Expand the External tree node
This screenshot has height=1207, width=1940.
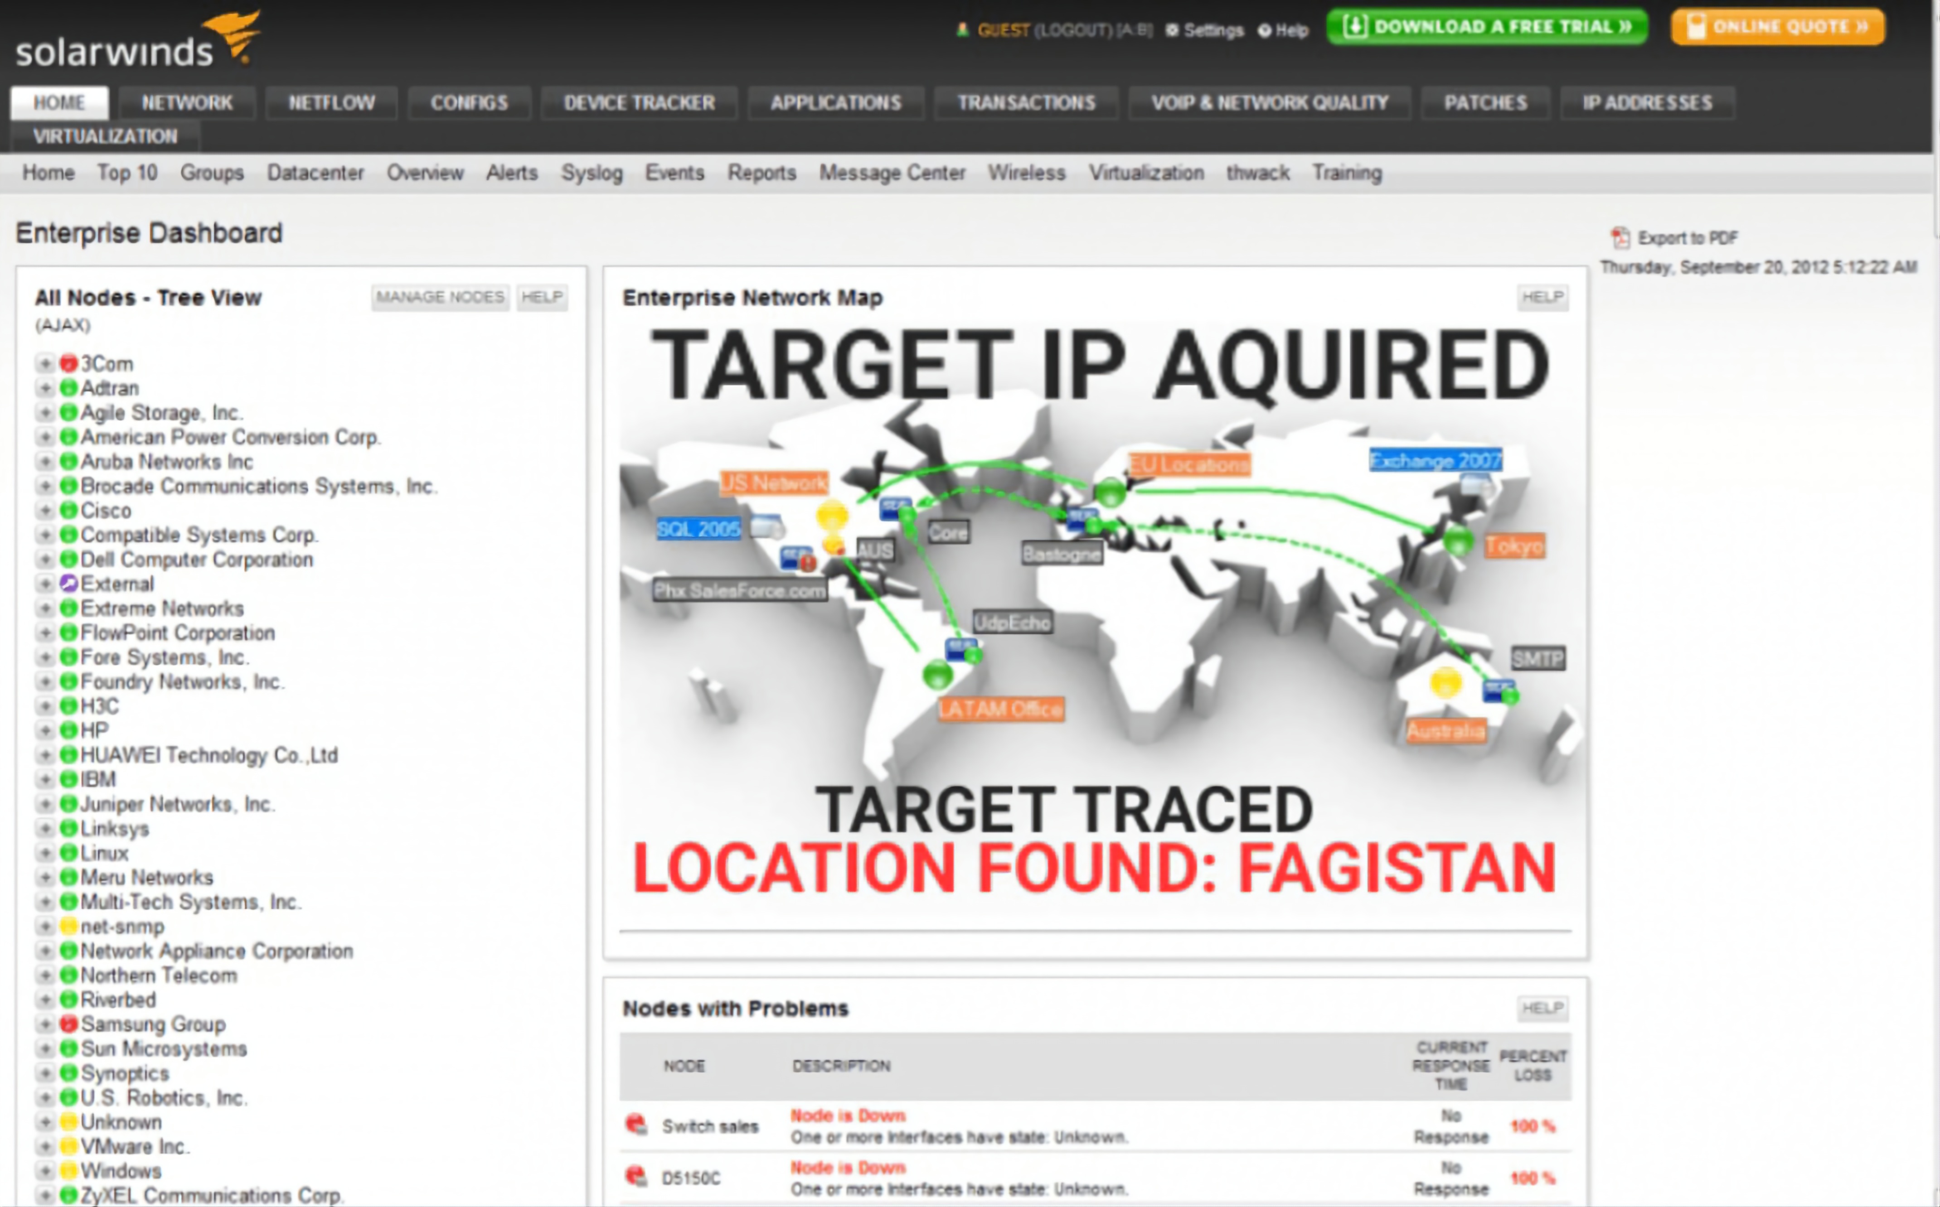click(x=45, y=584)
